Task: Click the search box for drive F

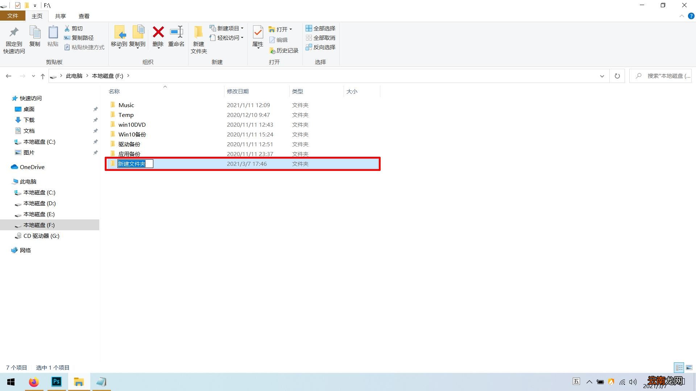Action: pyautogui.click(x=660, y=76)
